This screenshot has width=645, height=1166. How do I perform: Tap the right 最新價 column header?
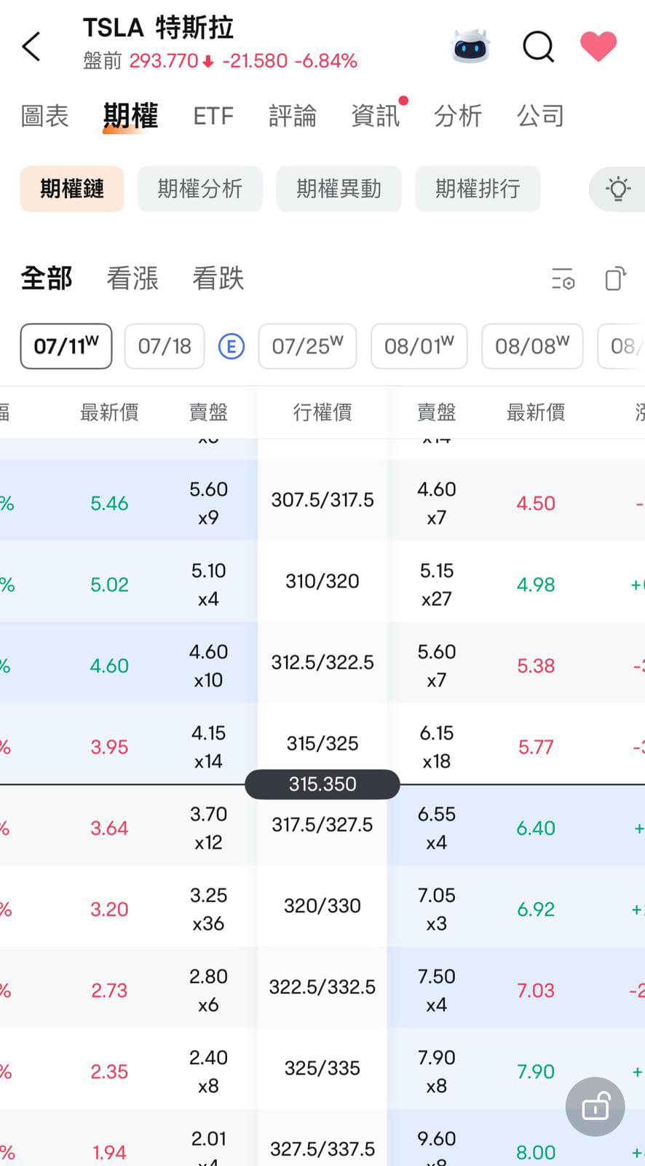pos(536,412)
